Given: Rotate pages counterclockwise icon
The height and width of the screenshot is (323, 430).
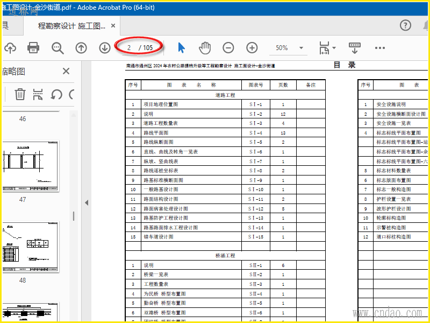Looking at the screenshot, I should (56, 95).
